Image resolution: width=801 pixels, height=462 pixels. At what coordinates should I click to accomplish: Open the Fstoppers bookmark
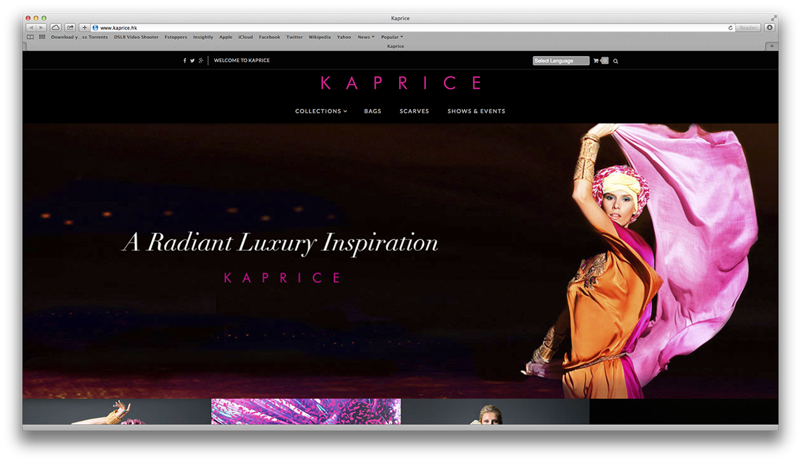coord(176,37)
